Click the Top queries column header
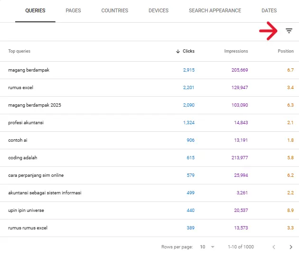The height and width of the screenshot is (256, 299). [19, 51]
